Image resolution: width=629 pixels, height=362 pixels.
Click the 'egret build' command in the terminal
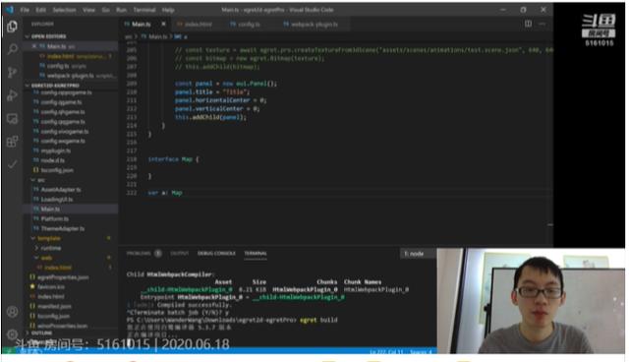click(x=318, y=320)
